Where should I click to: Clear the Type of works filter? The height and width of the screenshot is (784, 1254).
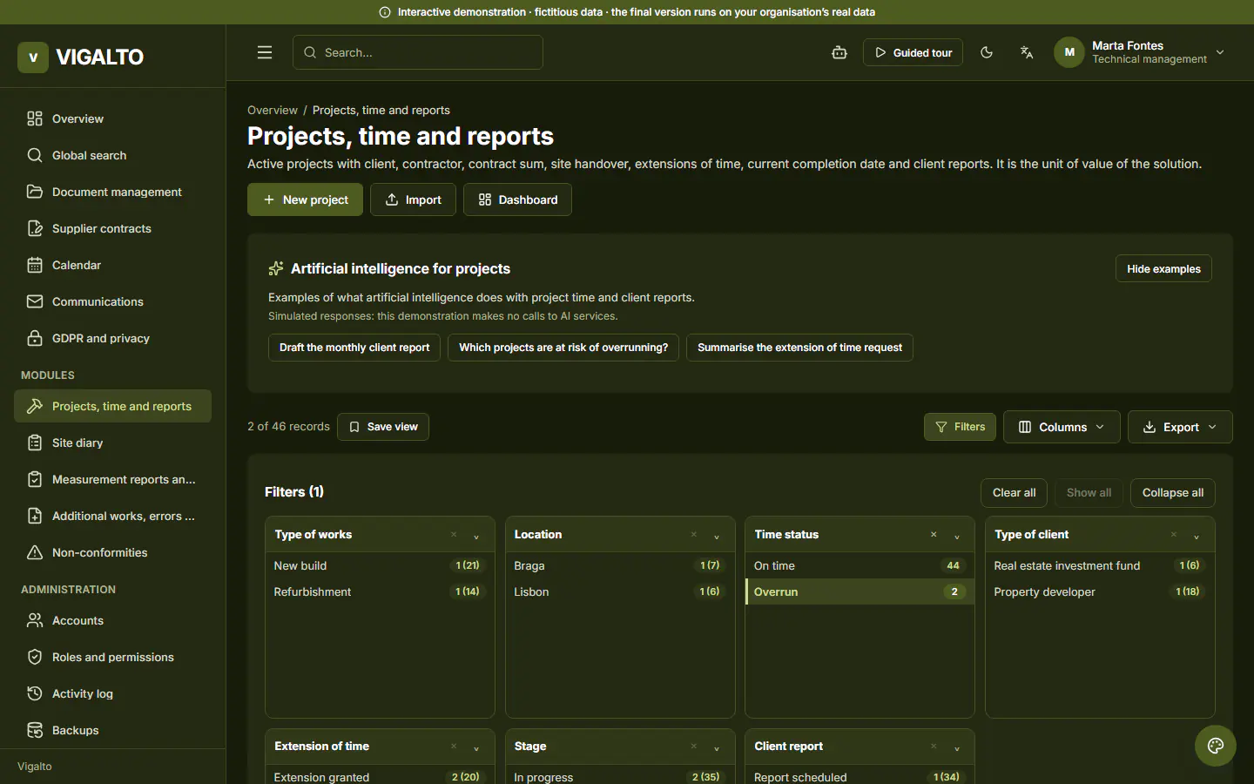pos(454,535)
